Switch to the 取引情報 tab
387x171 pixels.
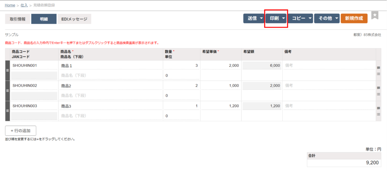click(18, 19)
